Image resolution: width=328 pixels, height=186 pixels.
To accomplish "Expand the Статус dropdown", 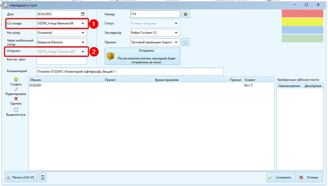I will point(176,23).
